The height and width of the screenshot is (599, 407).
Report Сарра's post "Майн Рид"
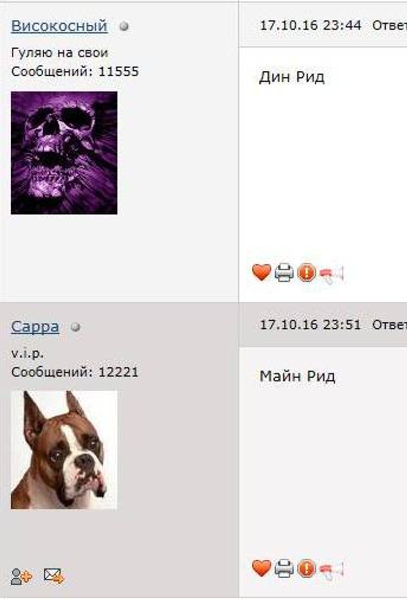click(307, 568)
